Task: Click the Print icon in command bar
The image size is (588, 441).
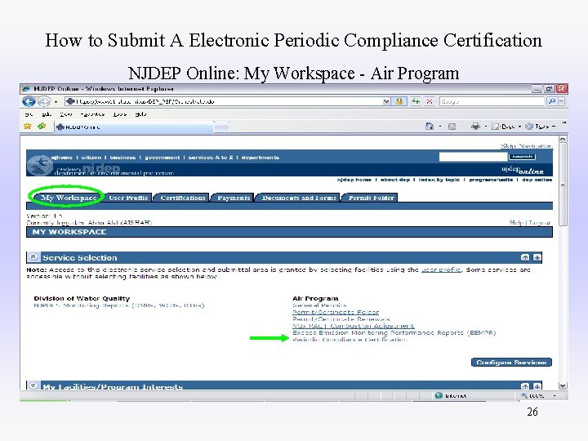Action: (x=475, y=127)
